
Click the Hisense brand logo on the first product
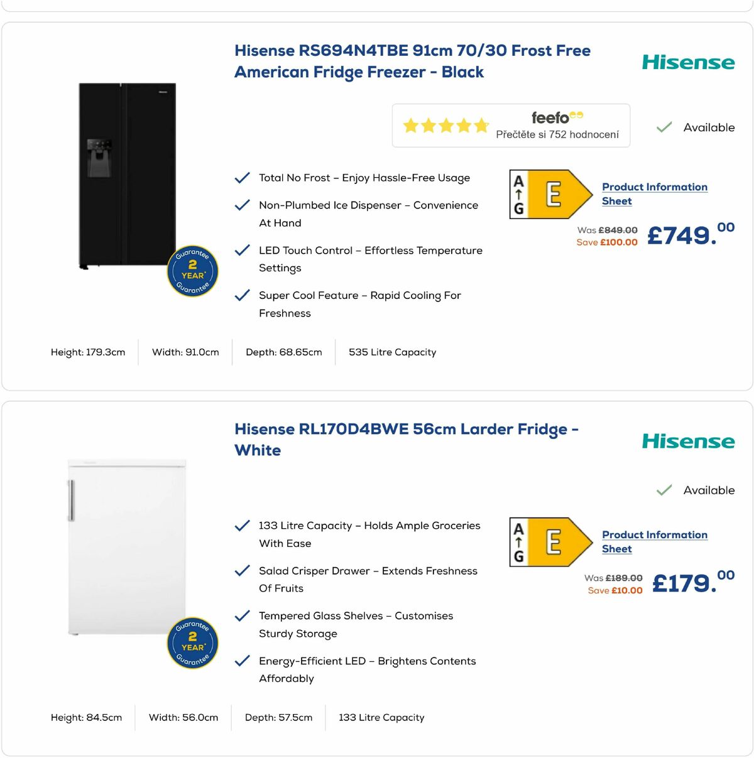point(688,62)
